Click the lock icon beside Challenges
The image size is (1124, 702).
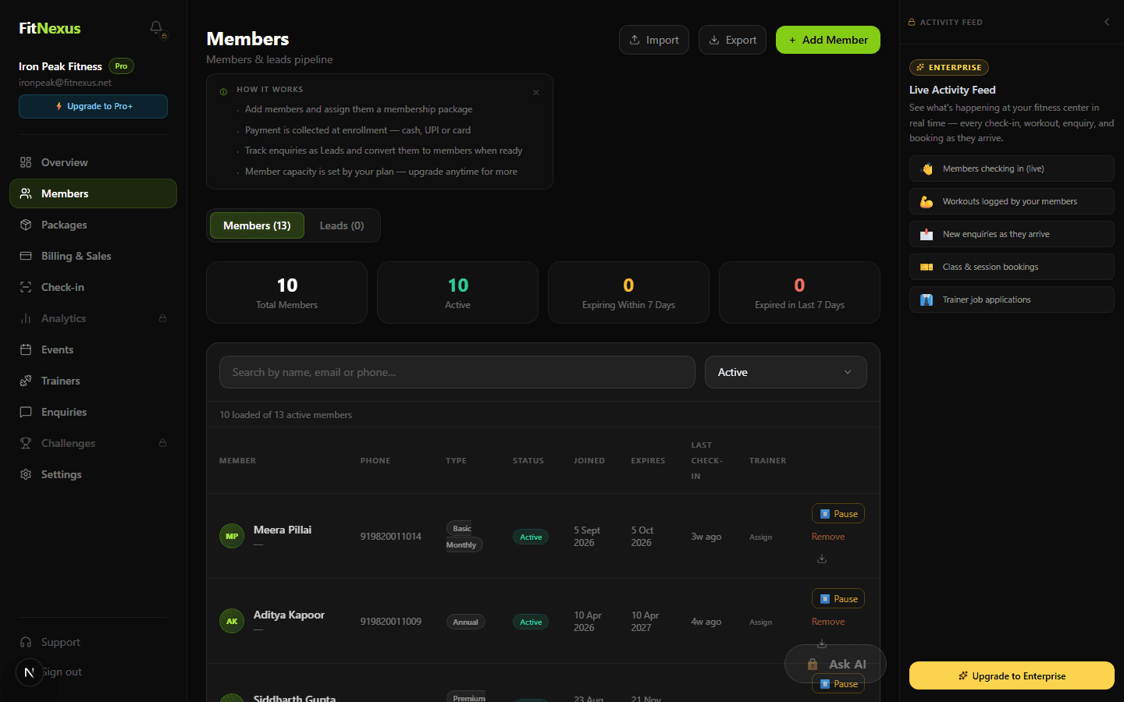pos(162,443)
